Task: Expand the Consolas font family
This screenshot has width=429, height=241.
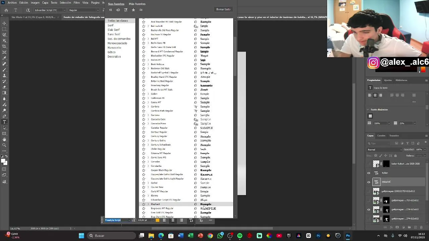Action: [148, 162]
